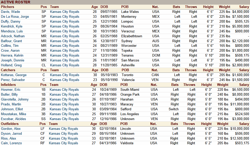This screenshot has height=145, width=250.
Task: Click Pitchers section DOB column header
Action: pos(104,7)
